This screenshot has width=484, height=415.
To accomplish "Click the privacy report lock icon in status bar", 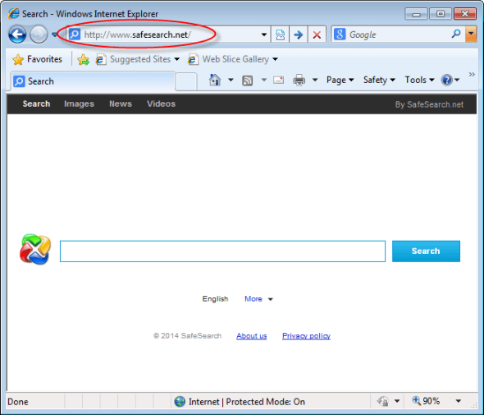I will pos(383,401).
